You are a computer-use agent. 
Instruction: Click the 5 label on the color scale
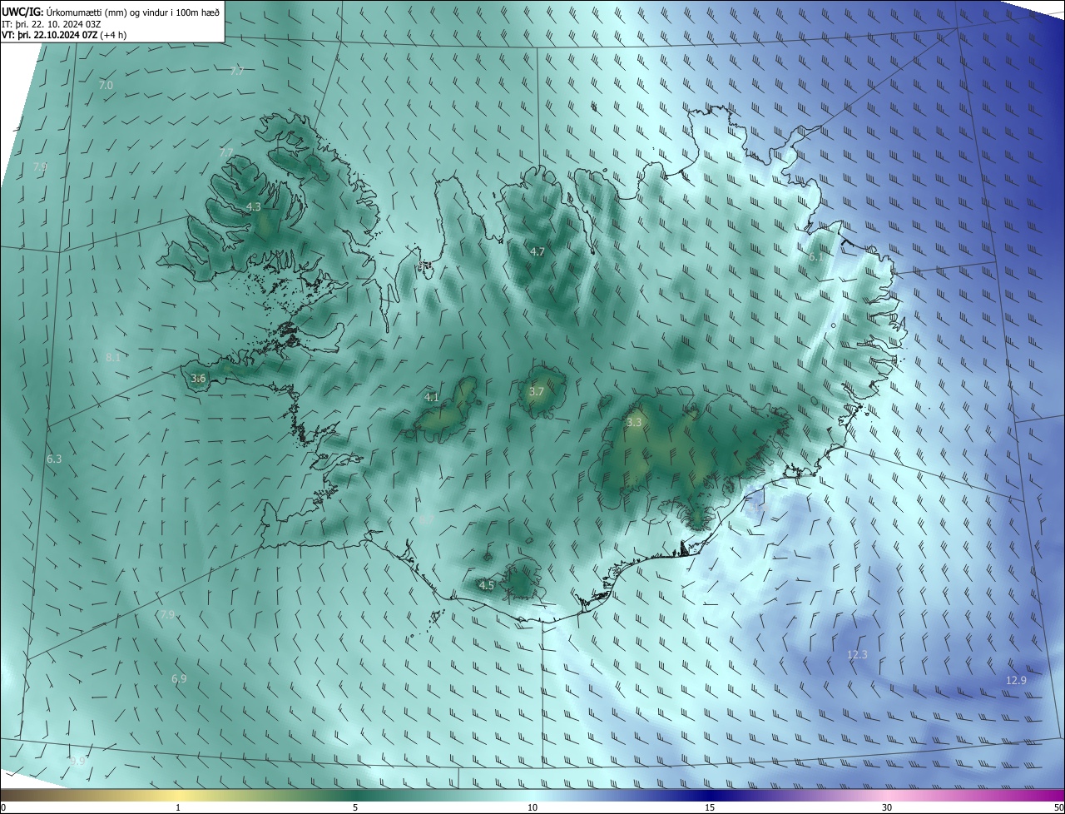355,807
